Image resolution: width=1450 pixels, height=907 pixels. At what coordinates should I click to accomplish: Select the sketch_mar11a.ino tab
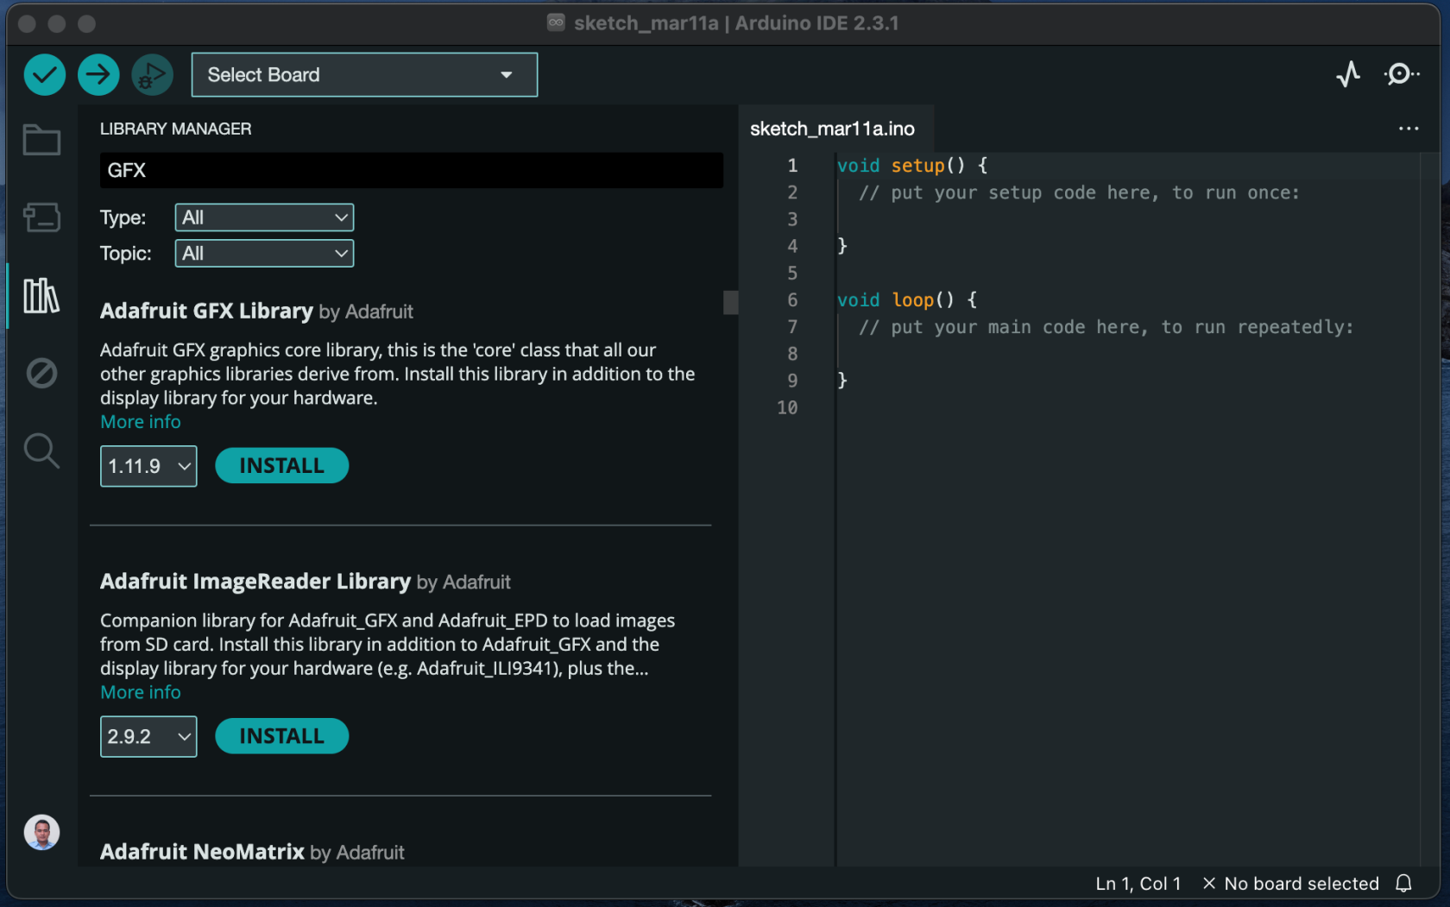832,129
